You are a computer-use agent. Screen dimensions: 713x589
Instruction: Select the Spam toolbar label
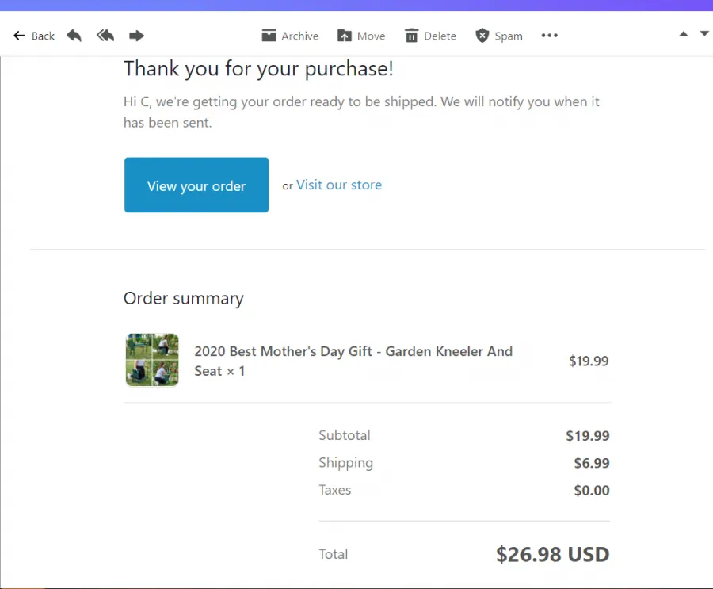tap(509, 36)
